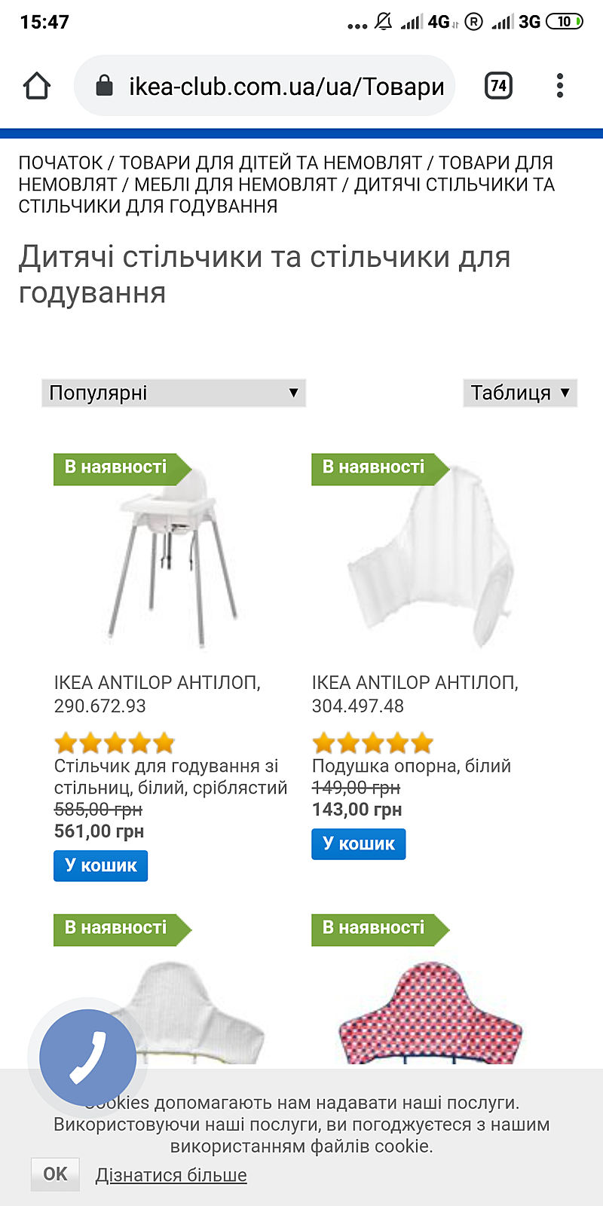
Task: Open the browser three-dot menu
Action: click(559, 86)
